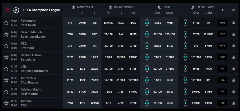Open Match result info icon
This screenshot has height=111, width=240.
73,7
